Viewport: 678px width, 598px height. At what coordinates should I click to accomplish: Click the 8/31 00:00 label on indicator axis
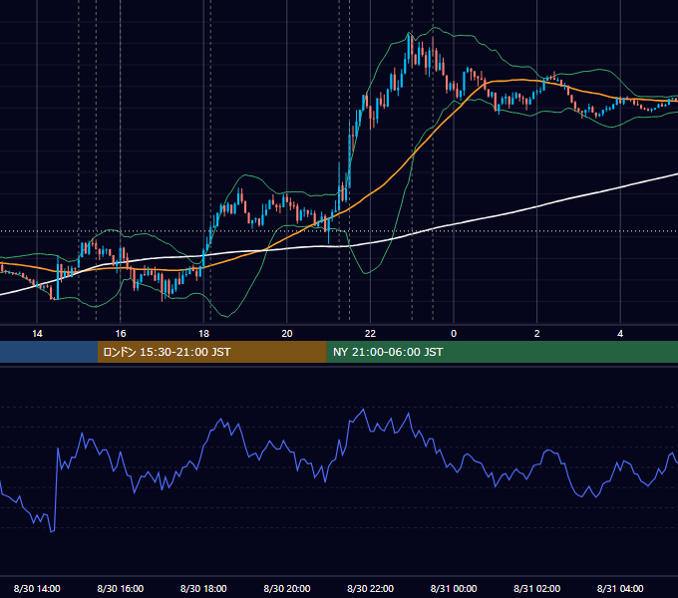(x=454, y=588)
